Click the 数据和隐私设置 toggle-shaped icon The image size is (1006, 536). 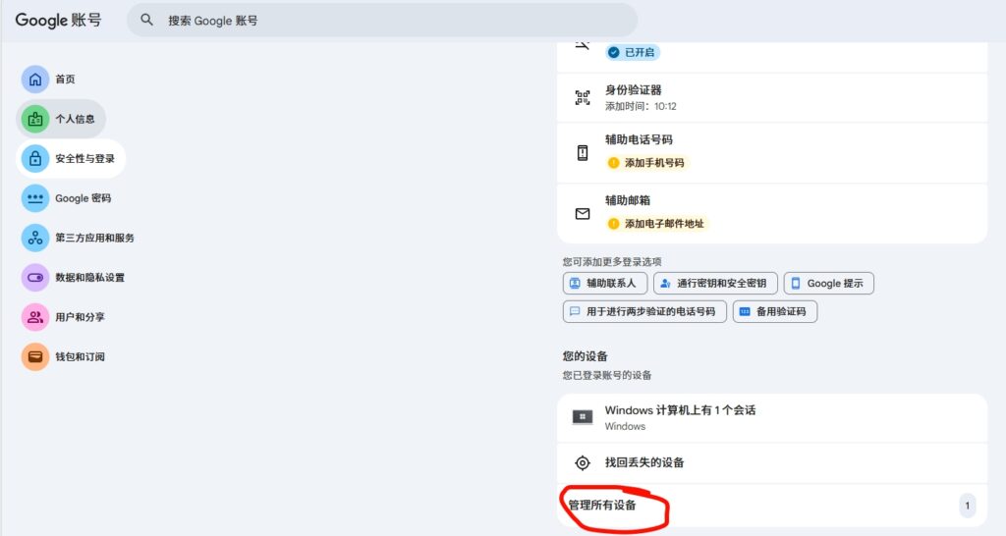35,278
